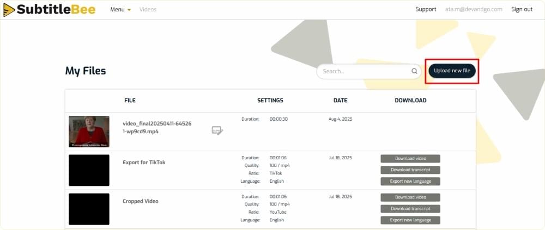This screenshot has height=230, width=545.
Task: Open the Videos nav item
Action: [x=148, y=9]
